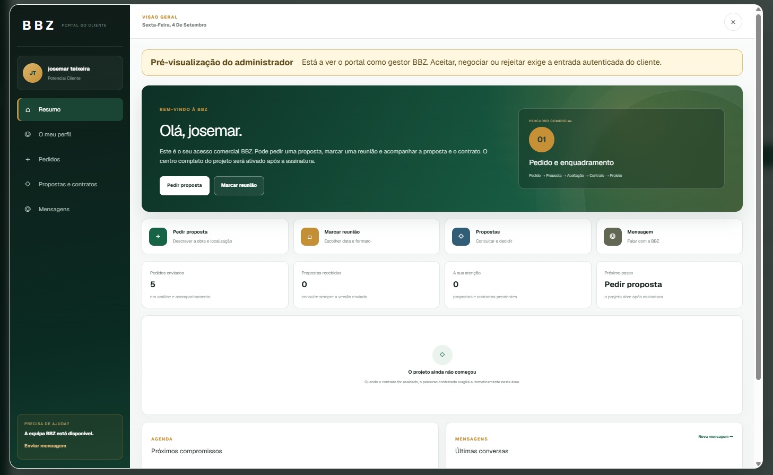Close the portal preview with the X button
773x475 pixels.
click(x=733, y=22)
